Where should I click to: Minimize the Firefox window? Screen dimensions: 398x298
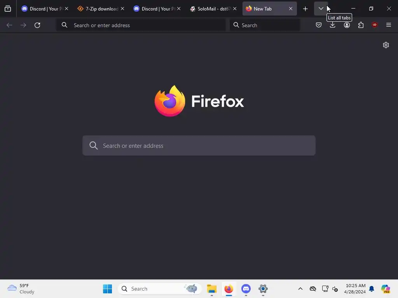pos(353,9)
